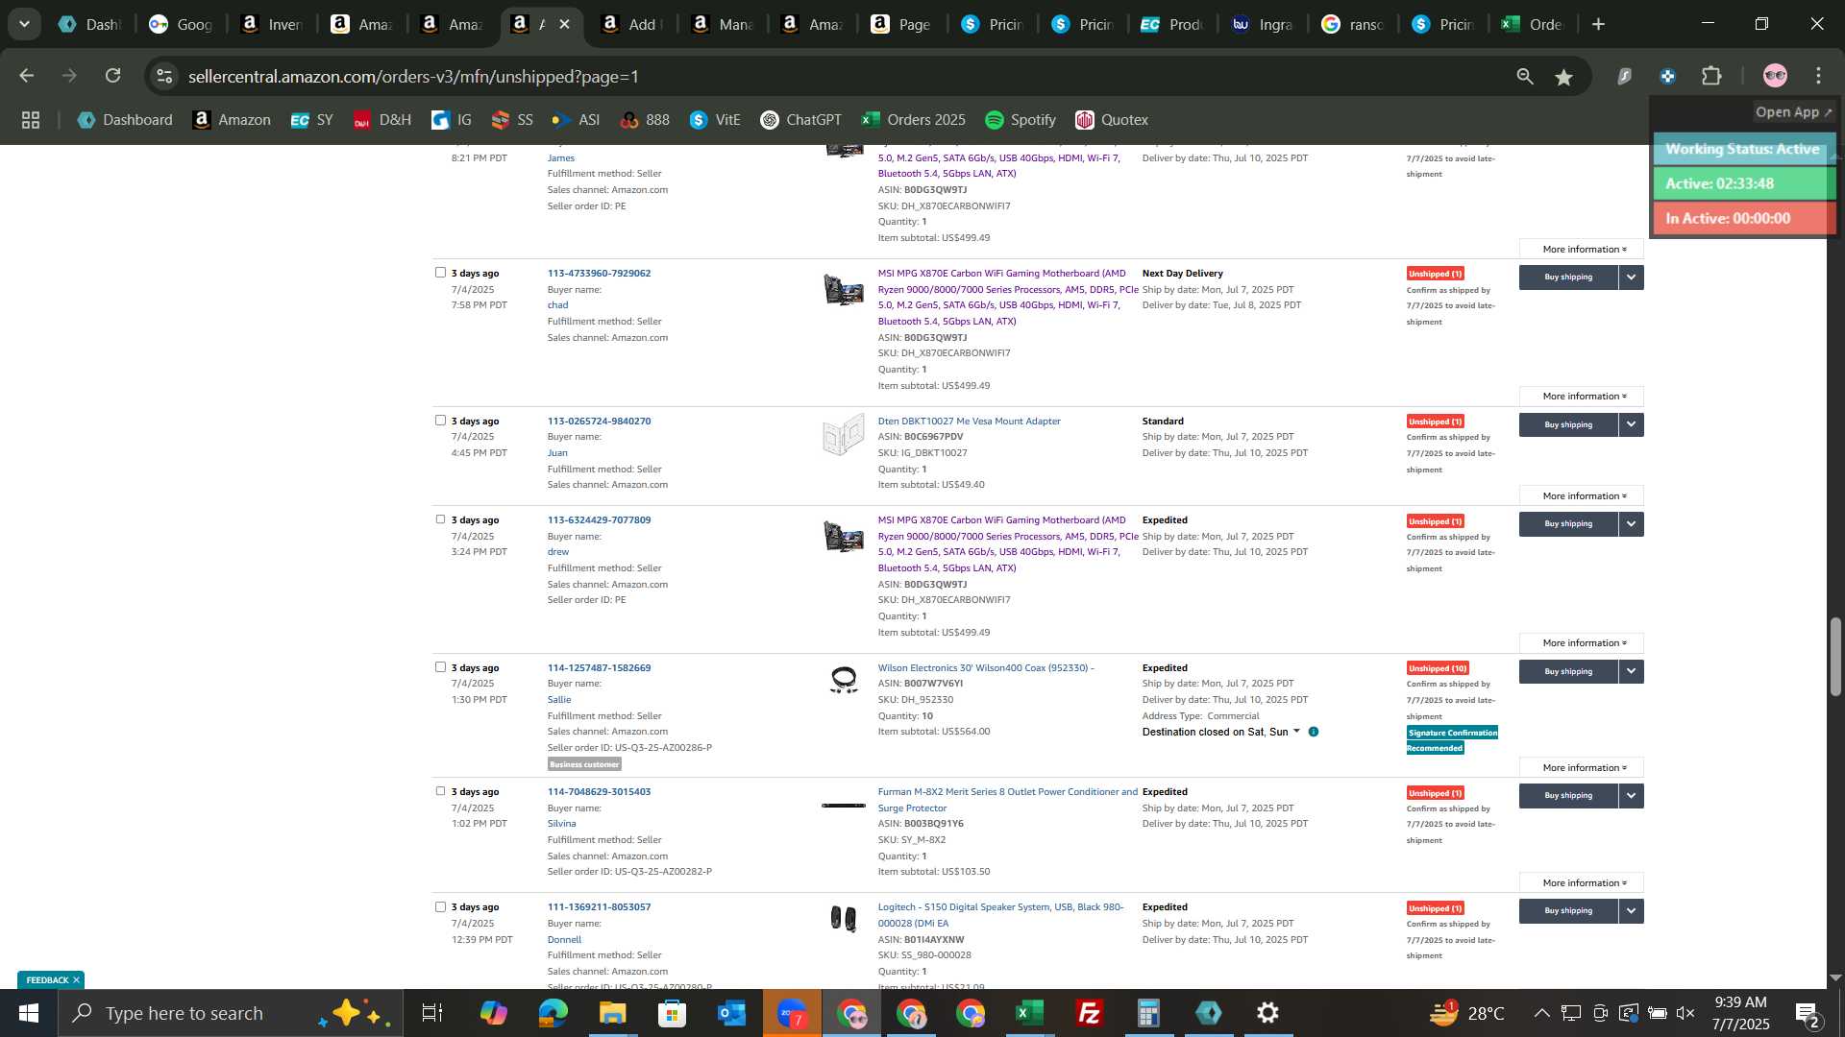Launch FileZilla from the taskbar
1845x1037 pixels.
click(1090, 1013)
